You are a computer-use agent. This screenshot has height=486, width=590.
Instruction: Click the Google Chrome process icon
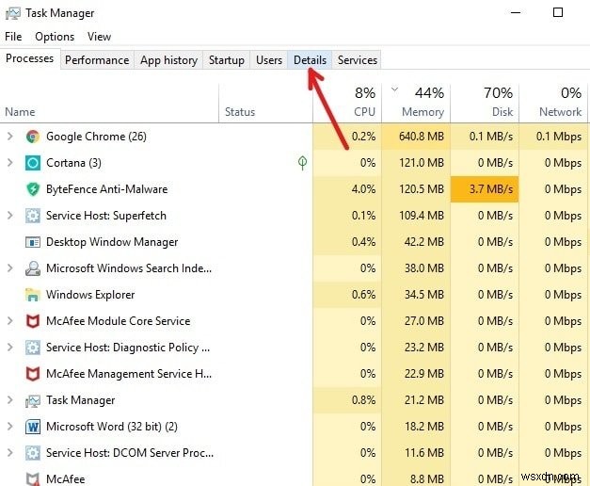[33, 137]
